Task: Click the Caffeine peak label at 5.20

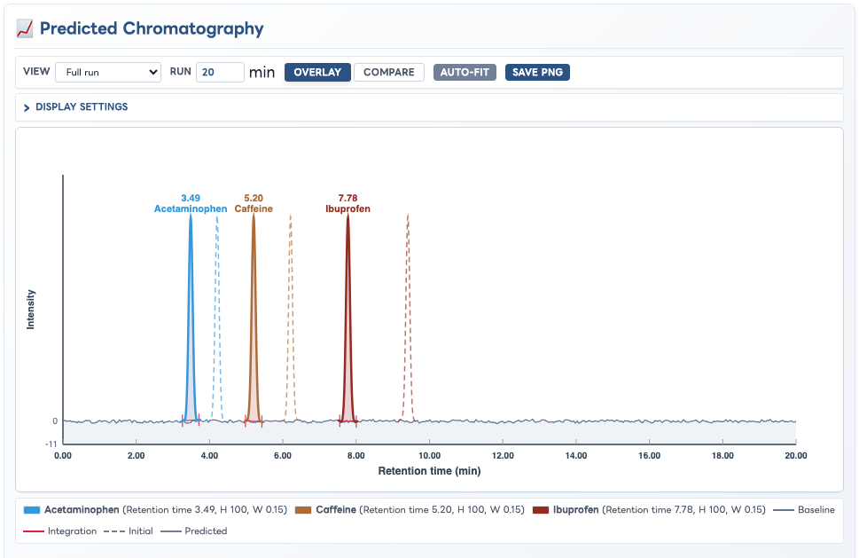Action: click(254, 203)
